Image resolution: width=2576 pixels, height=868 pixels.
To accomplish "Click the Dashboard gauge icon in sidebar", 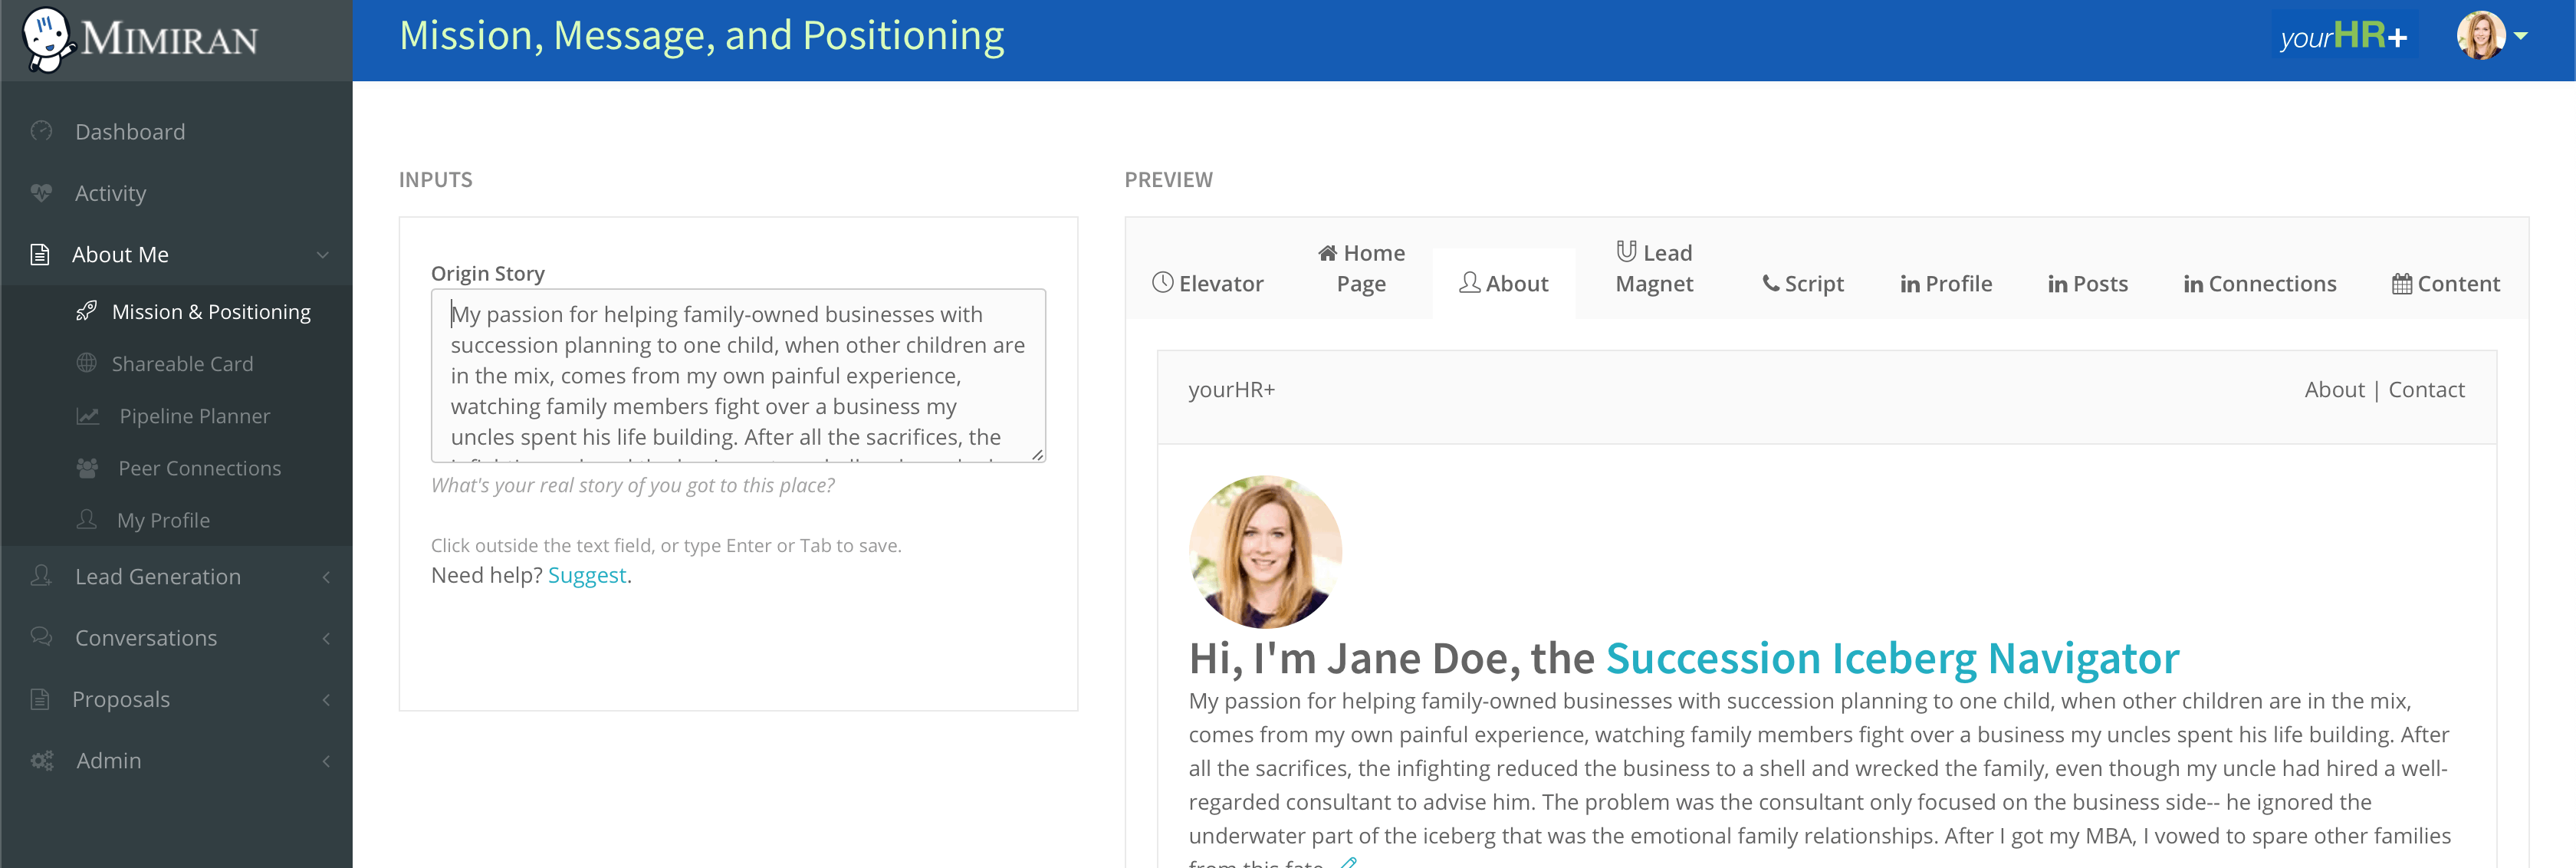I will pyautogui.click(x=41, y=131).
